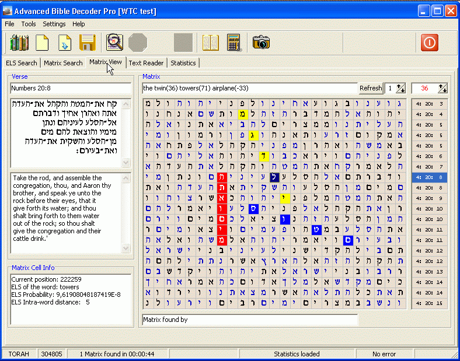The height and width of the screenshot is (361, 460).
Task: Click the ELS Intra-word distance line
Action: point(50,302)
